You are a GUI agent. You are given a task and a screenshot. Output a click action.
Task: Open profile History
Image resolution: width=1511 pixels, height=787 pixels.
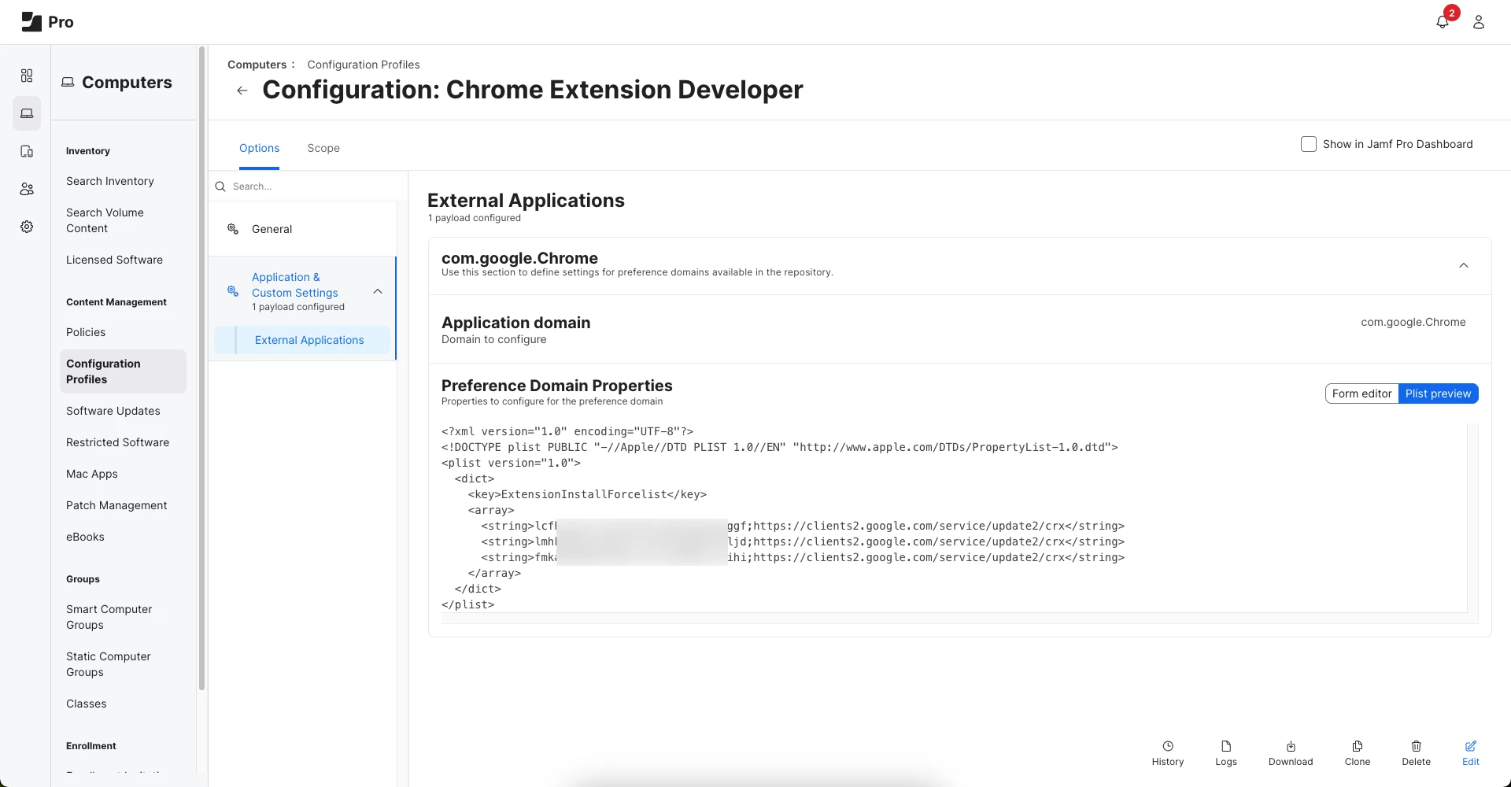(x=1168, y=753)
